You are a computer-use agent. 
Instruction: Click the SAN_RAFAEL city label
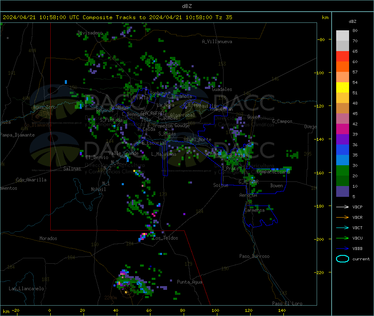(154, 113)
